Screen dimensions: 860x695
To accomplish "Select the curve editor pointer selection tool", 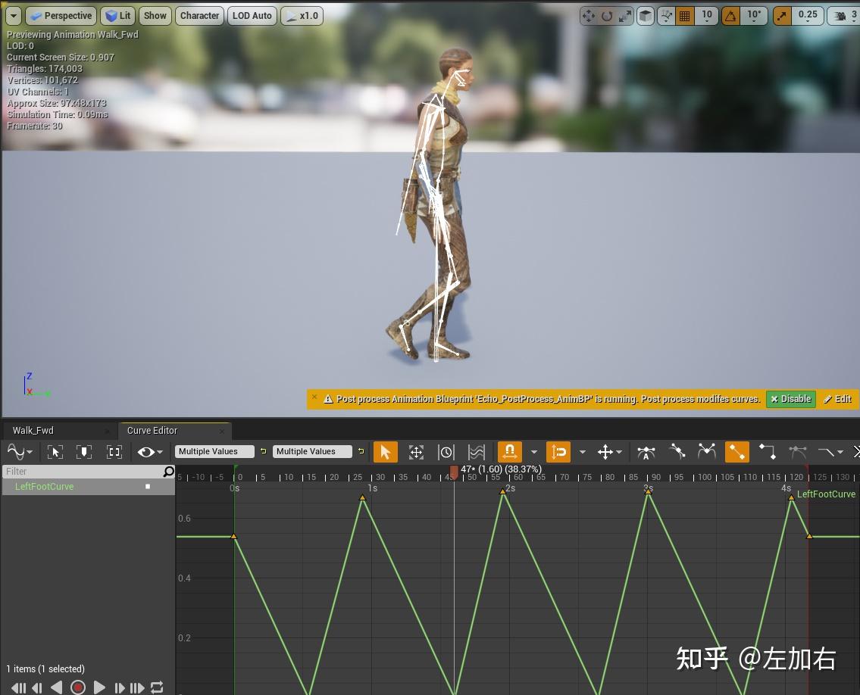I will (x=386, y=452).
